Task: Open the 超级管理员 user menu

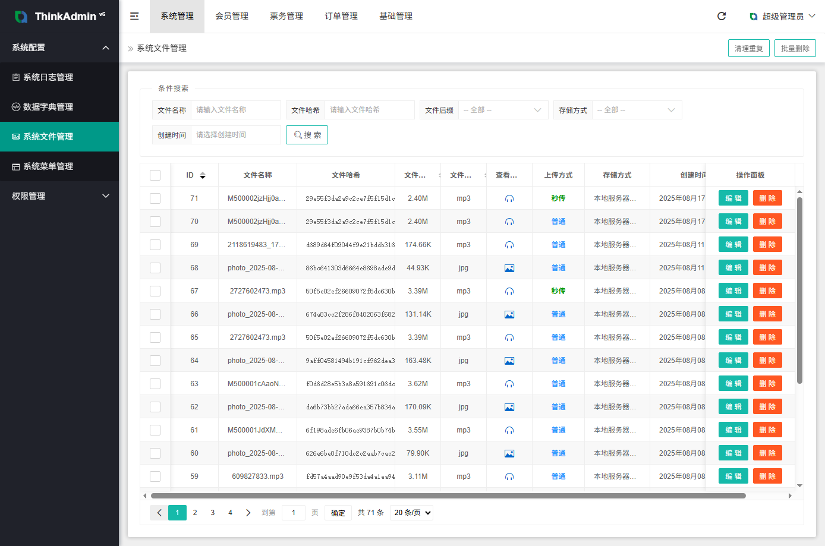Action: (783, 17)
